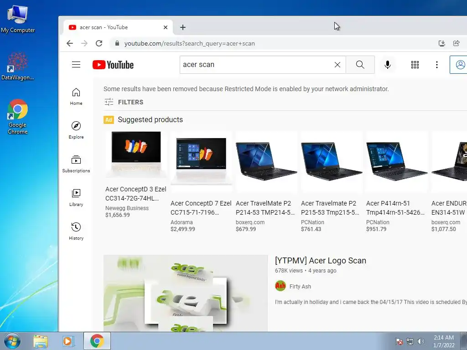Viewport: 467px width, 350px height.
Task: Click the YouTube logo
Action: click(113, 65)
